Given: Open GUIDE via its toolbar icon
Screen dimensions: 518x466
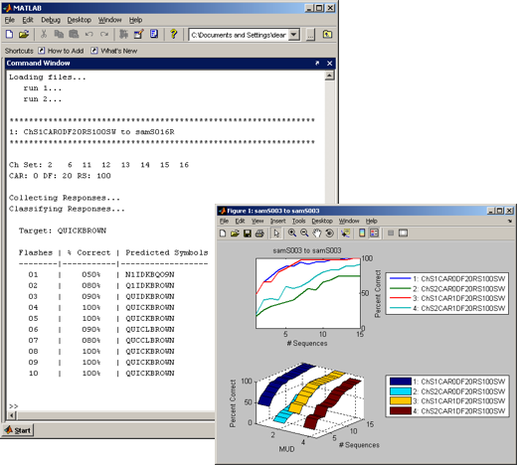Looking at the screenshot, I should pyautogui.click(x=138, y=34).
